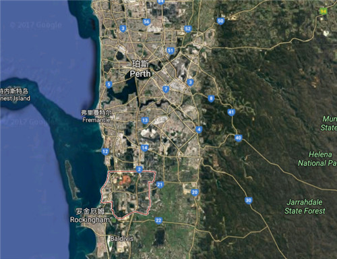Click the route 51 highway shield

[171, 51]
